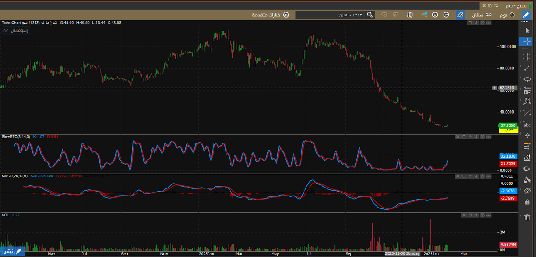The height and width of the screenshot is (257, 536).
Task: Select the vertical cross-line drawing tool
Action: (x=527, y=56)
